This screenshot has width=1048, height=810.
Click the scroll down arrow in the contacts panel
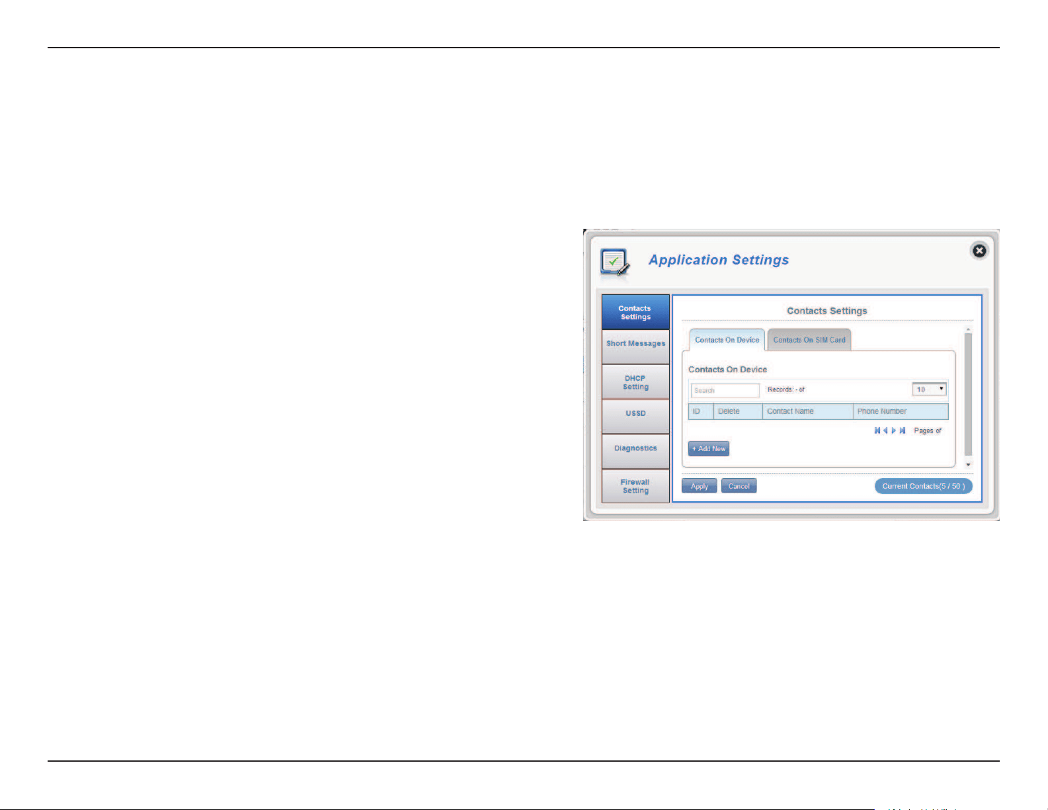(969, 465)
